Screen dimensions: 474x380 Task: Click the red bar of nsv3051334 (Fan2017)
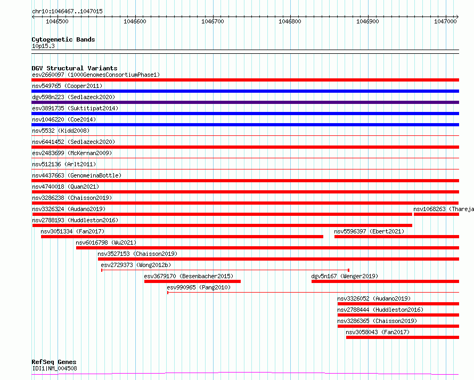tap(182, 237)
